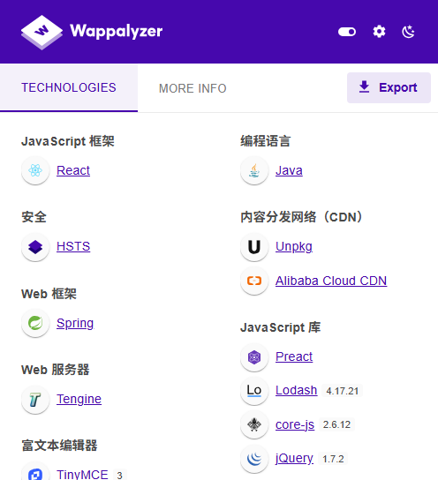
Task: Open the Preact link
Action: (x=294, y=356)
